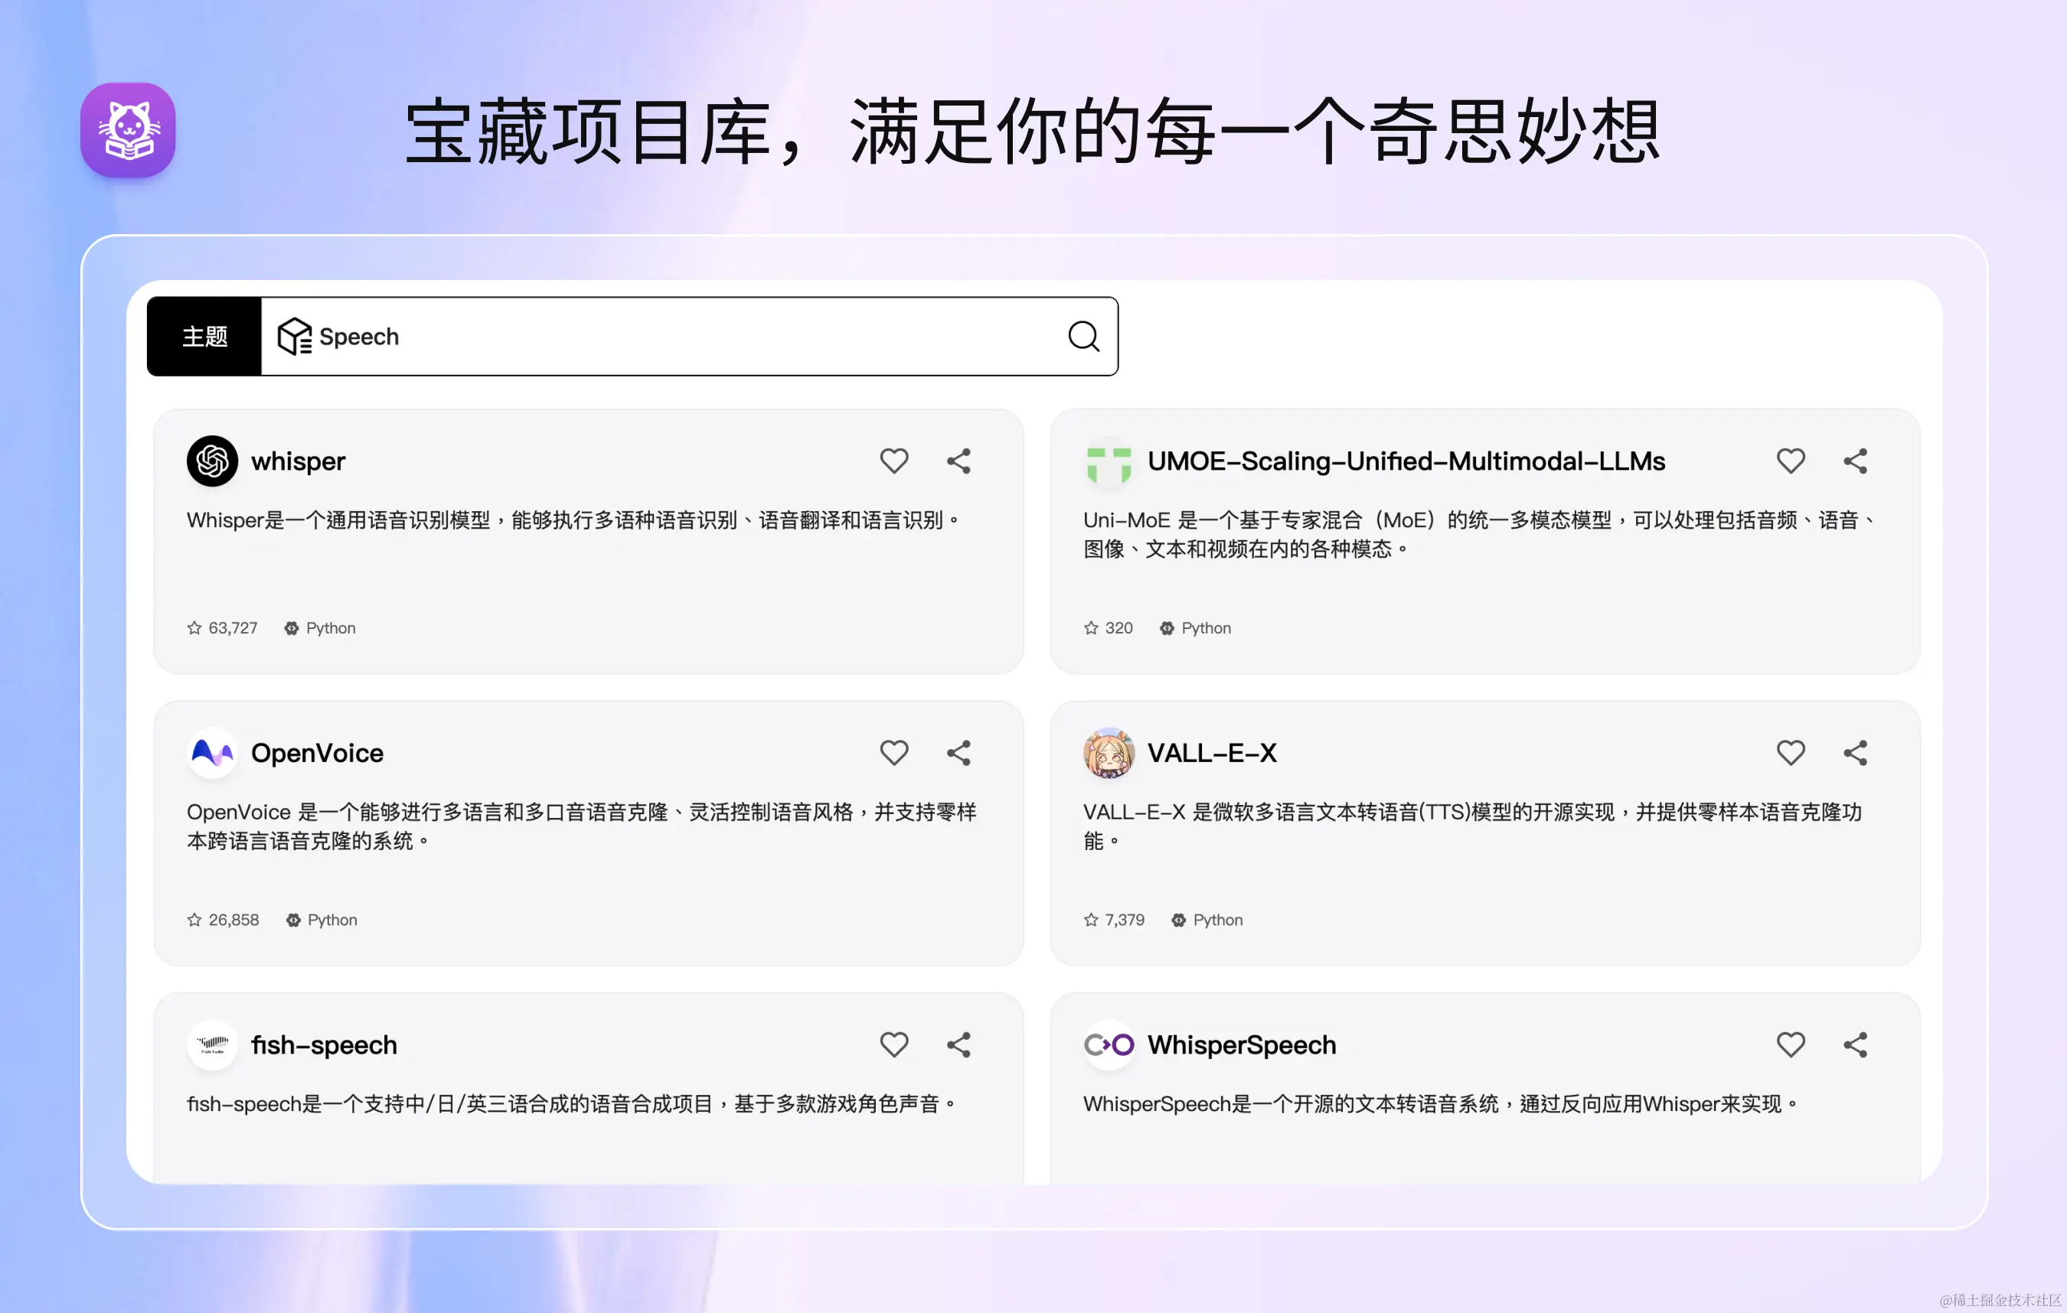Screen dimensions: 2067x1313
Task: Click the Uni-MoE description text
Action: (1479, 535)
